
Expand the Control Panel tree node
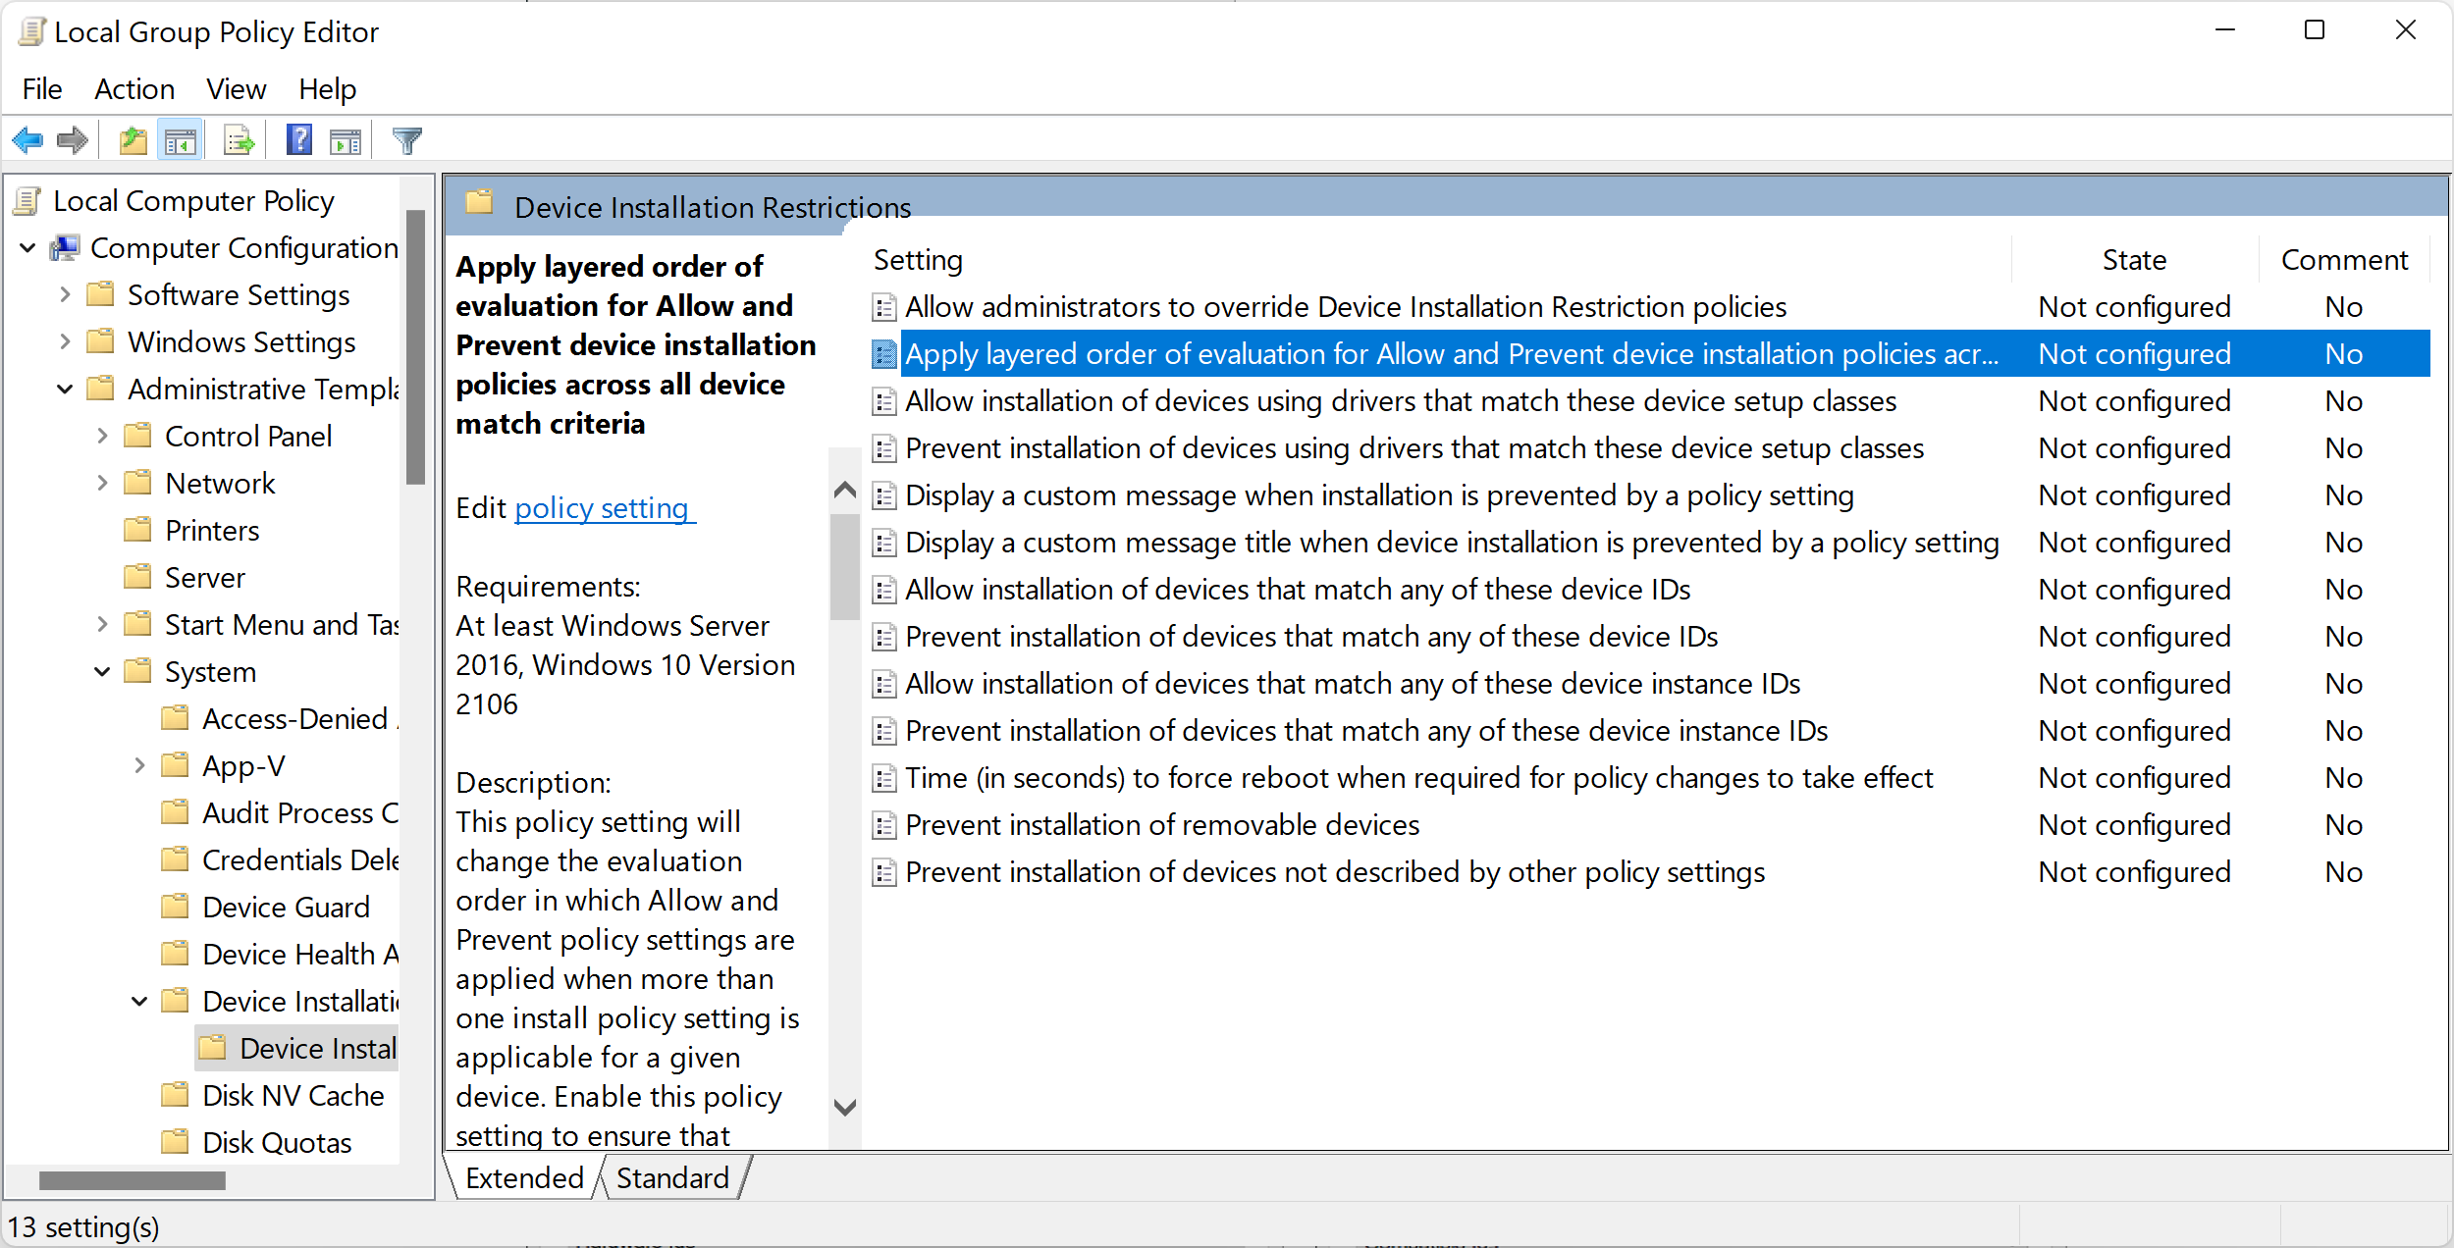[x=102, y=436]
